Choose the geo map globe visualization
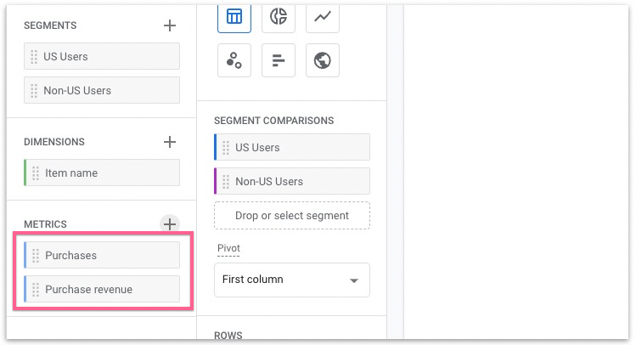The image size is (636, 345). 322,60
